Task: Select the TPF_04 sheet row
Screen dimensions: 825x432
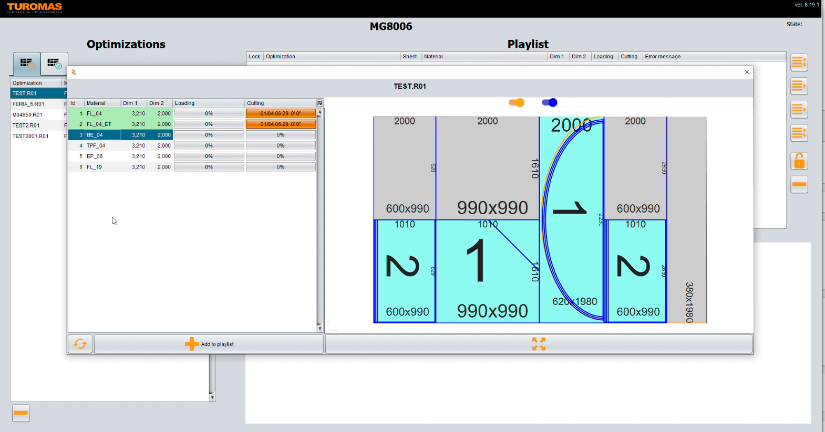Action: [x=96, y=145]
